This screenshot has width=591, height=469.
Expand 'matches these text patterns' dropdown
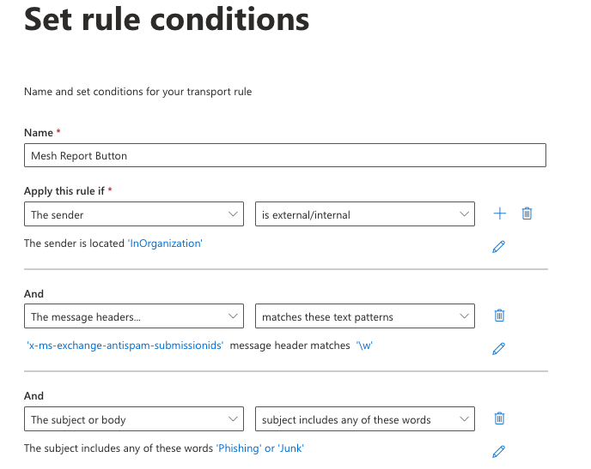pyautogui.click(x=365, y=317)
